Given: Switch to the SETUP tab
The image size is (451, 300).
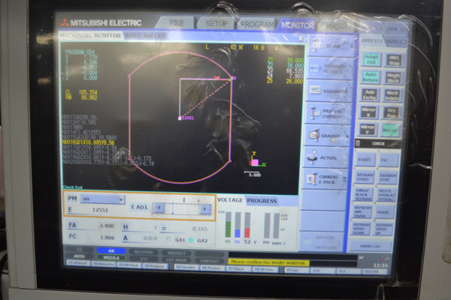Looking at the screenshot, I should click(x=216, y=23).
